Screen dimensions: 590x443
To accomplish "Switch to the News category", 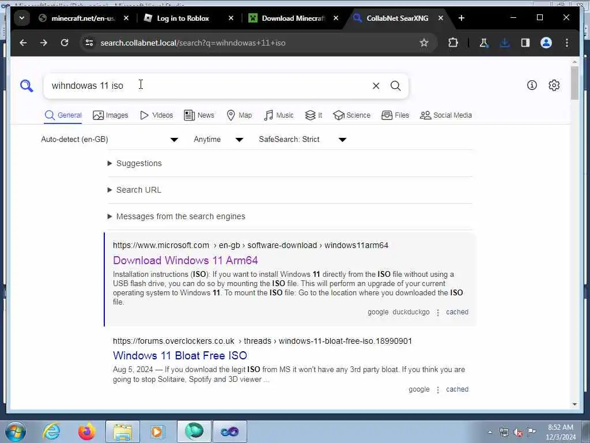I will (199, 115).
